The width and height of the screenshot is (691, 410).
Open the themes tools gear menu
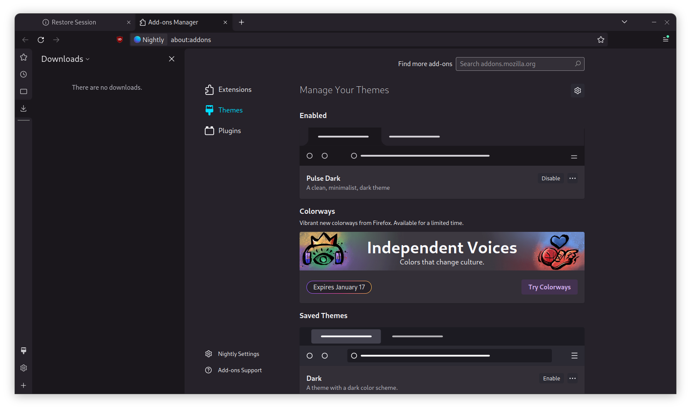(x=578, y=91)
